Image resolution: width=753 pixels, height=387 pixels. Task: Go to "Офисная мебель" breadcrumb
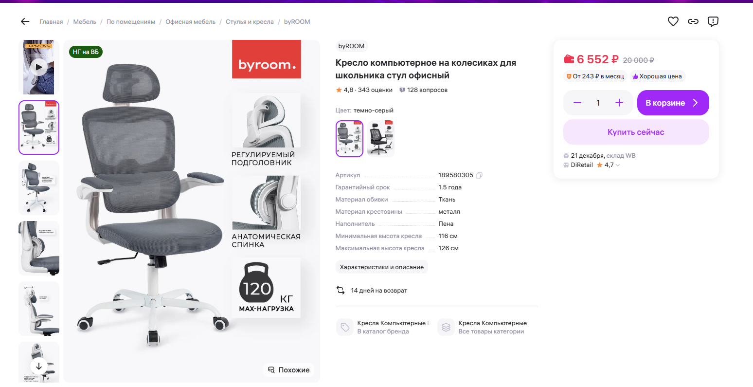click(x=190, y=22)
